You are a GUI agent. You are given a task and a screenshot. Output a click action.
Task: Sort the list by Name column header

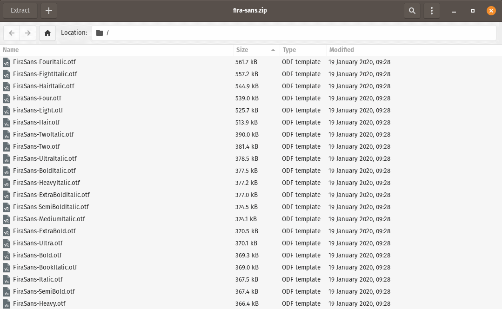pyautogui.click(x=116, y=50)
